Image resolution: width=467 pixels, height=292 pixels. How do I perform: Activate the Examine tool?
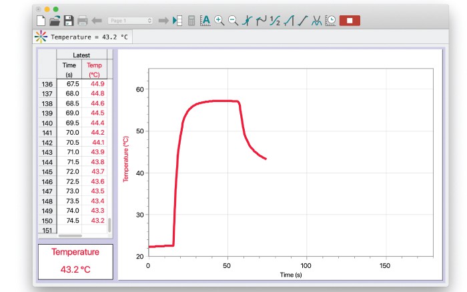(247, 21)
